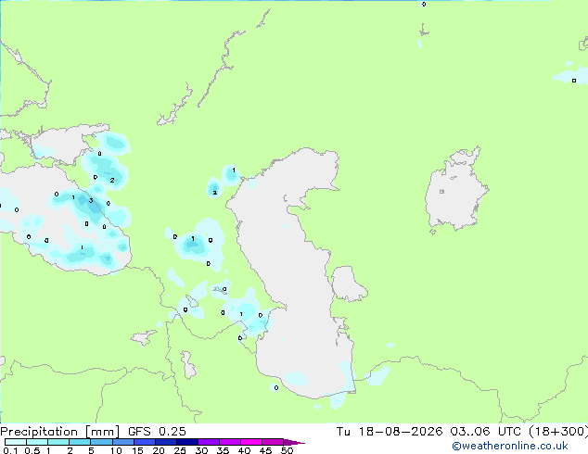588x454 pixels.
Task: Click the 25–30 mm navy legend swatch
Action: pos(187,442)
